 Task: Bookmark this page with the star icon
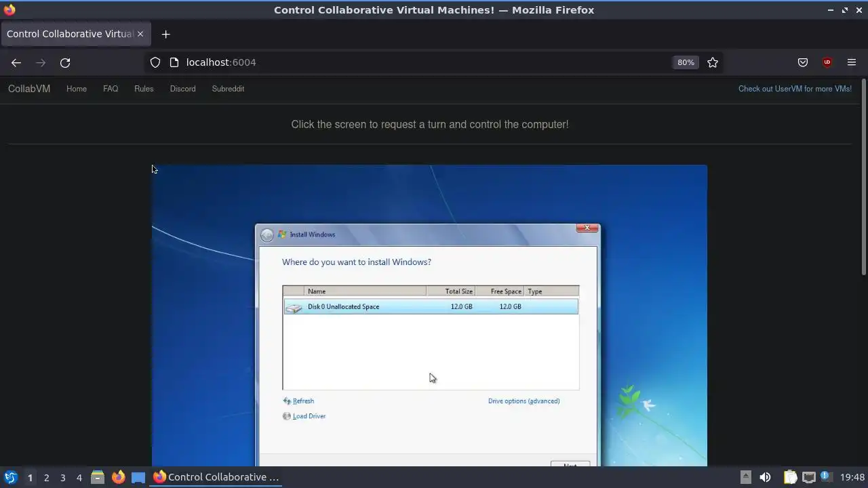(713, 62)
